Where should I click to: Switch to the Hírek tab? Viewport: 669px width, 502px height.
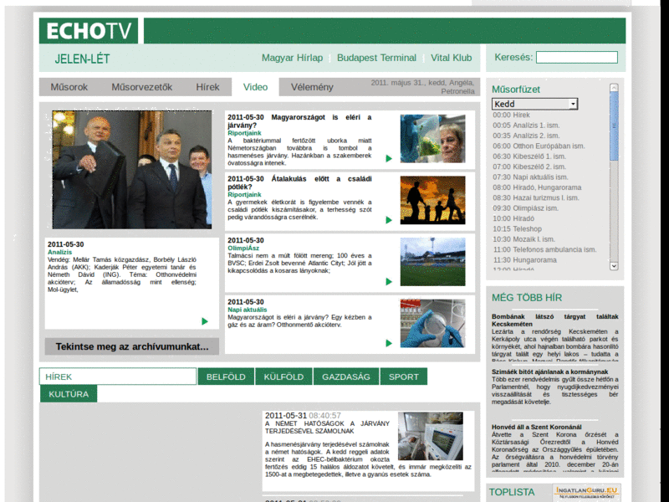[x=207, y=87]
